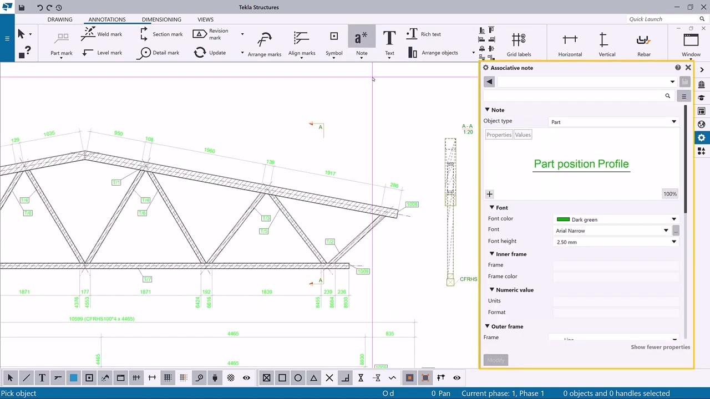Add a Level mark annotation
710x399 pixels.
click(102, 53)
